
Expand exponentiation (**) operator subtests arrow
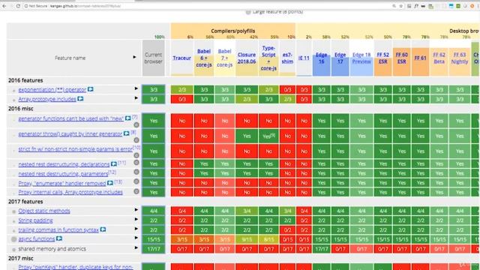[136, 88]
